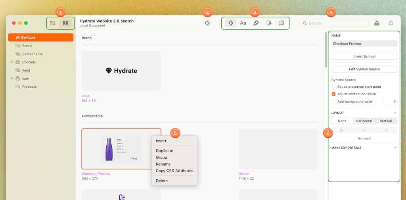
Task: Click the Insert Symbol button
Action: (x=364, y=56)
